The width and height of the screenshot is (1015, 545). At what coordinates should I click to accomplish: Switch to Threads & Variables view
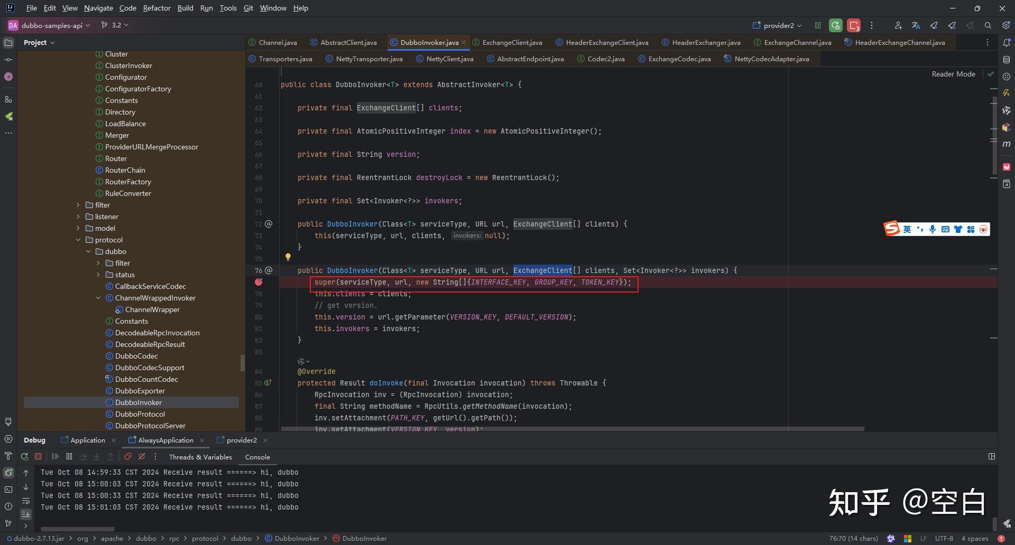coord(200,457)
